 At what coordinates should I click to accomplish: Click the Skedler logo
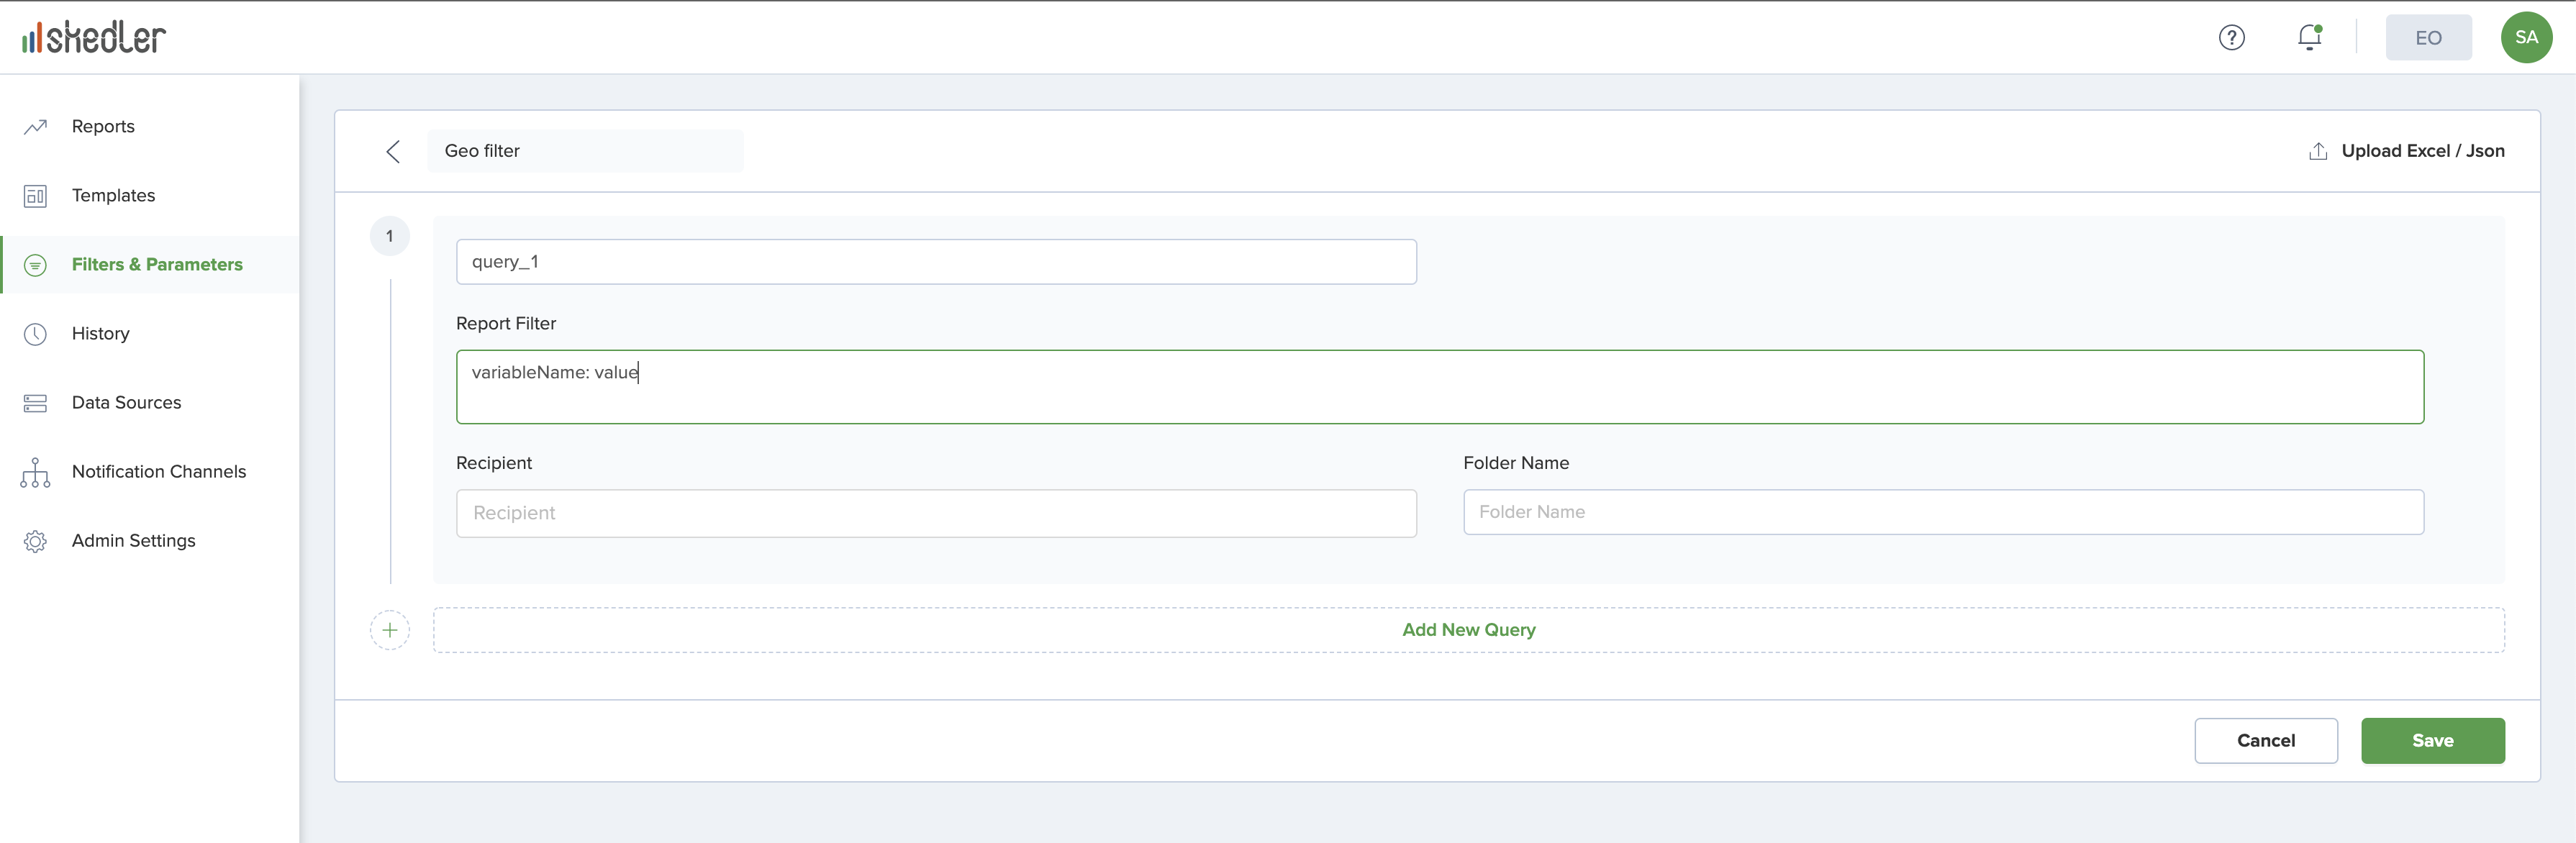pyautogui.click(x=94, y=38)
